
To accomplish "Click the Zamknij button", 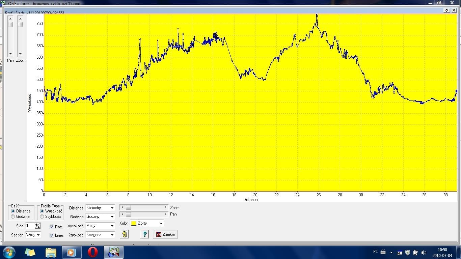I will [165, 234].
